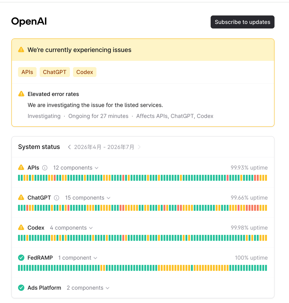289x303 pixels.
Task: Expand FedRAMP 1 component dropdown
Action: [78, 258]
